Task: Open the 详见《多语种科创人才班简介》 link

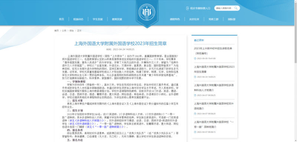Action: [87, 120]
